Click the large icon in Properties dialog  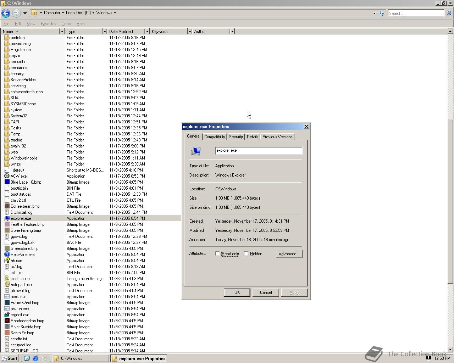pyautogui.click(x=195, y=151)
